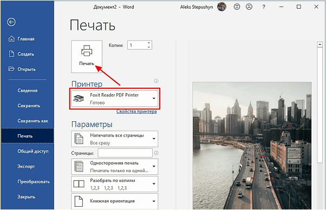Maximize the Word window

(299, 7)
